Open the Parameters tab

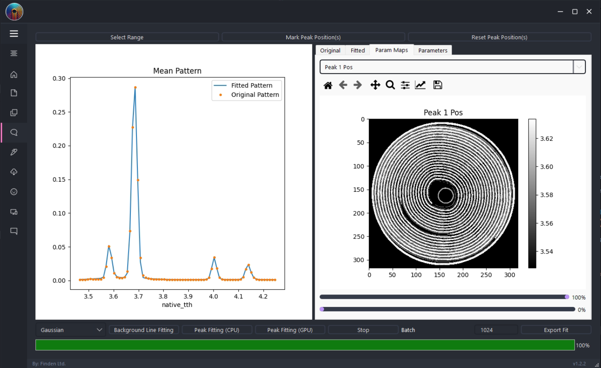pyautogui.click(x=433, y=51)
